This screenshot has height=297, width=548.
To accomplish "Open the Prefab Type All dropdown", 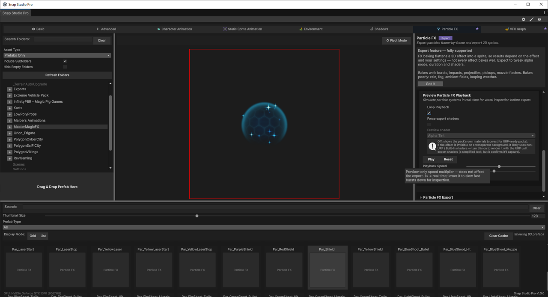I will click(274, 227).
